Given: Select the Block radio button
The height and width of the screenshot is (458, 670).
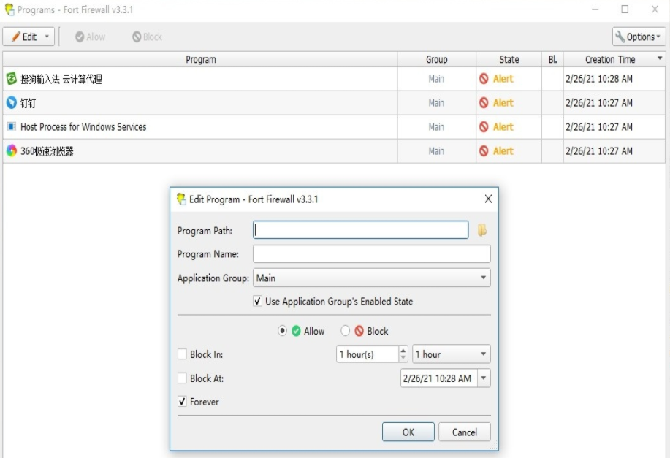Looking at the screenshot, I should click(x=346, y=331).
